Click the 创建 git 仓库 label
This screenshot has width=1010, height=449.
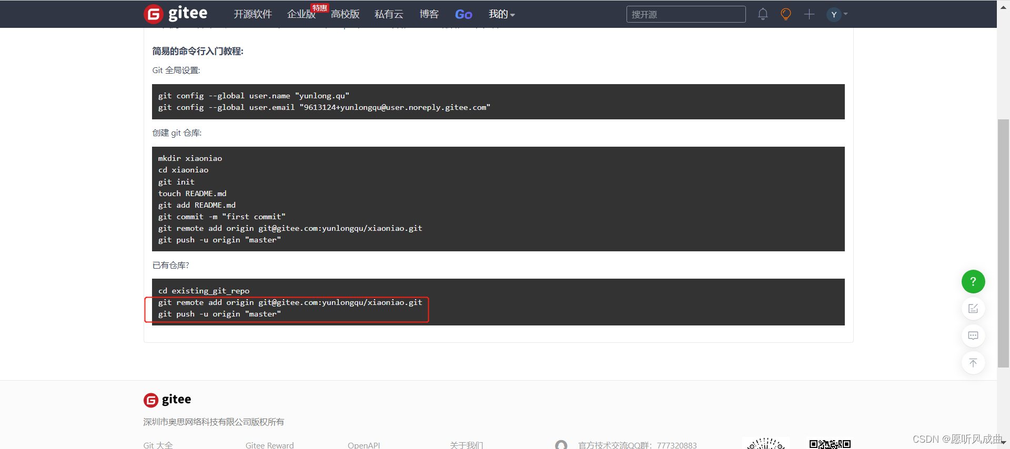[x=177, y=132]
